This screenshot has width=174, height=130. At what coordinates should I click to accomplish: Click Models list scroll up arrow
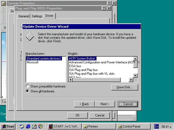point(135,58)
